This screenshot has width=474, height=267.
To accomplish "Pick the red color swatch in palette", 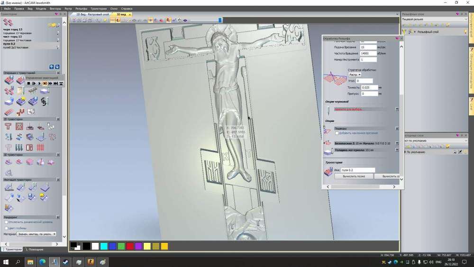I will (129, 246).
